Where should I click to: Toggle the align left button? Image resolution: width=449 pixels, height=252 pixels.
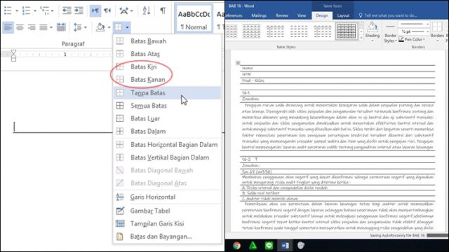[8, 27]
